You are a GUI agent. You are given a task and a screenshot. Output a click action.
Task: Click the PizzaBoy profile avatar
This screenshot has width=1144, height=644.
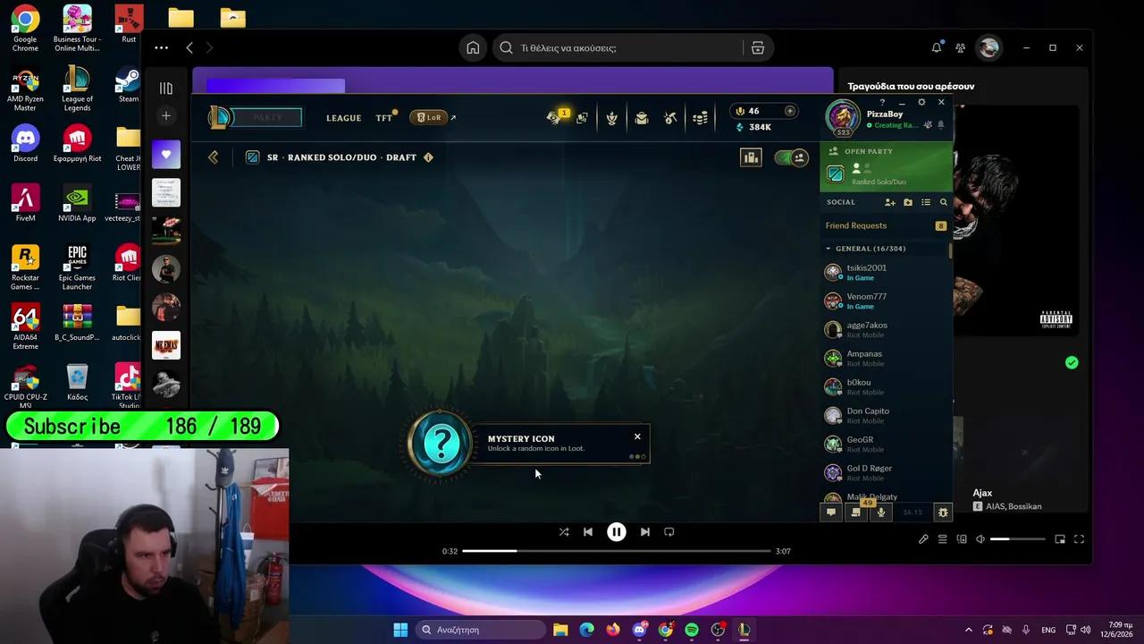842,117
